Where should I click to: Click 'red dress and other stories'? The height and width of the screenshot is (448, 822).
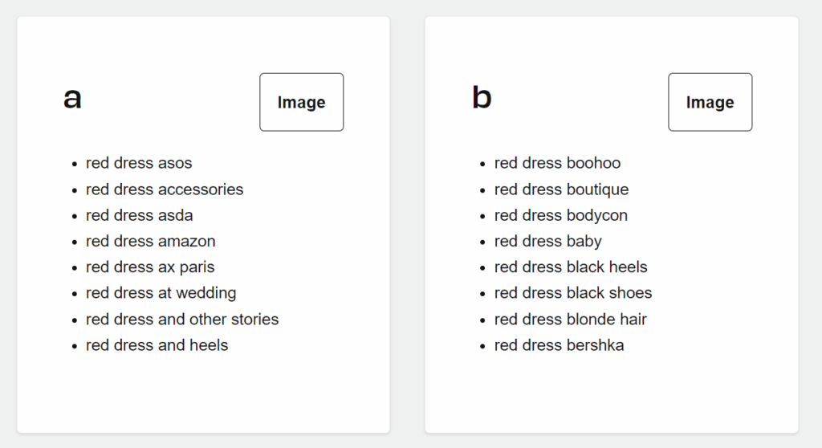point(182,319)
